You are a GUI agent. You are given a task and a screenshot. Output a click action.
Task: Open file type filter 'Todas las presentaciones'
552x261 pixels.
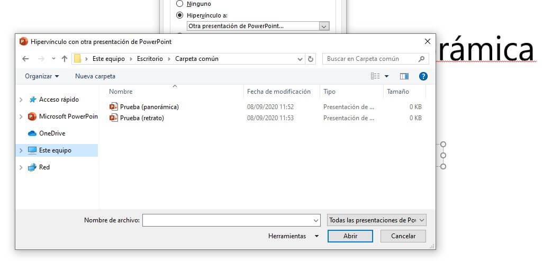click(x=377, y=220)
